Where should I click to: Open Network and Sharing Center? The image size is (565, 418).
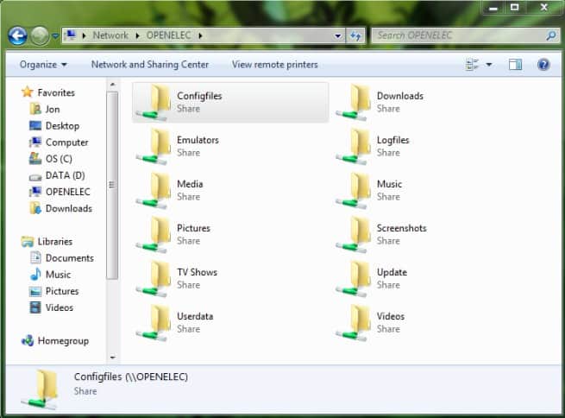coord(150,65)
